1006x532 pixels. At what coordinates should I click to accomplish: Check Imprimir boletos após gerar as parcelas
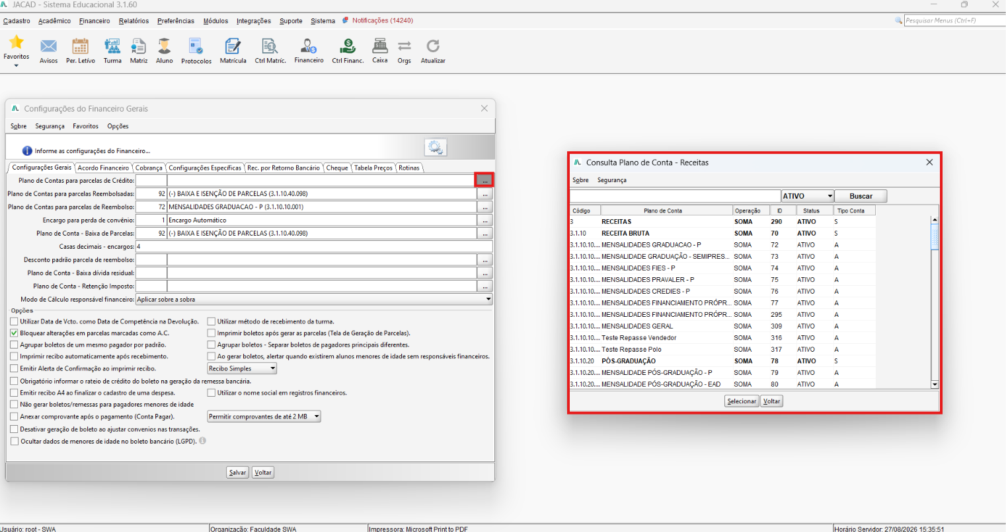[x=212, y=333]
